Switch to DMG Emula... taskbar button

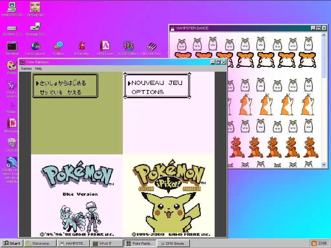(174, 243)
